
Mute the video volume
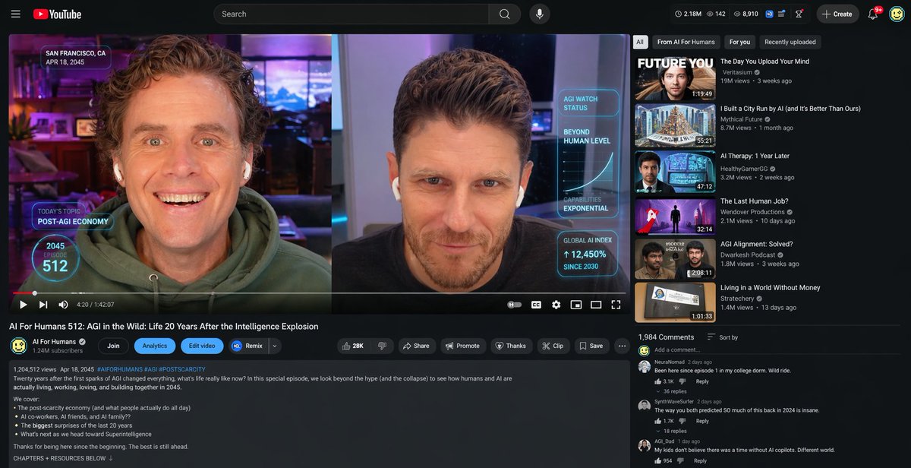63,305
